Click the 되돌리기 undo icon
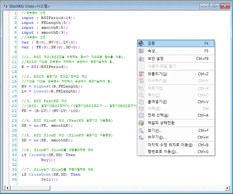 click(141, 74)
